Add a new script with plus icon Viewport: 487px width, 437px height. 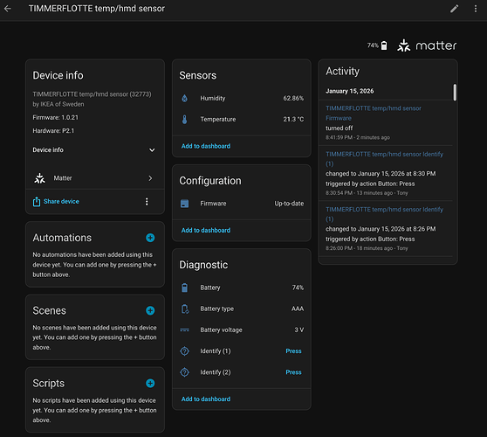(150, 383)
